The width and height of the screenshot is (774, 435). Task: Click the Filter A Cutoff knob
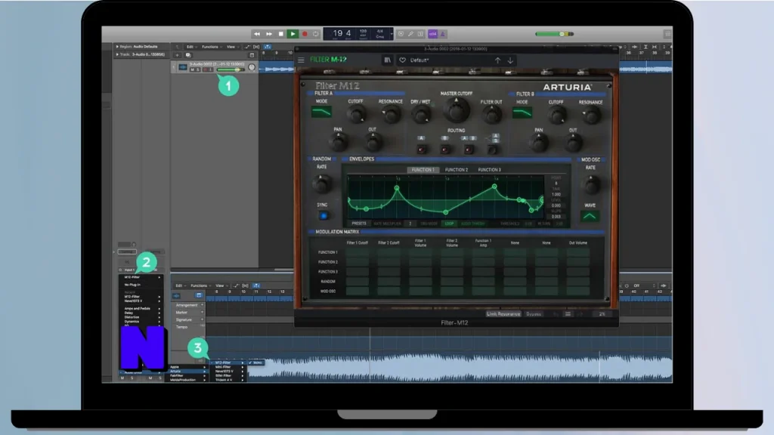pos(355,115)
